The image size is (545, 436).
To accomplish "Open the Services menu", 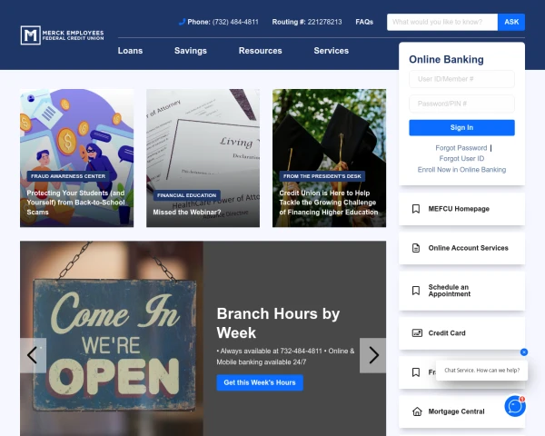I will click(331, 51).
